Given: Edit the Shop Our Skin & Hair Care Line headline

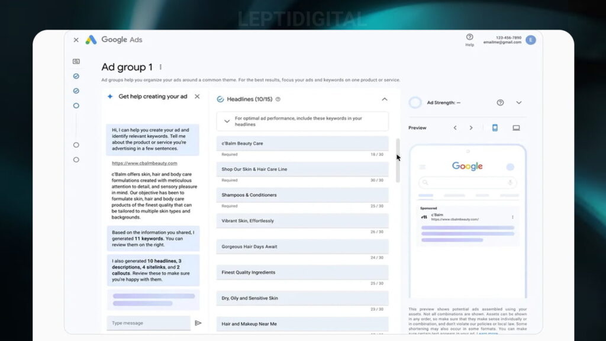Looking at the screenshot, I should tap(302, 169).
